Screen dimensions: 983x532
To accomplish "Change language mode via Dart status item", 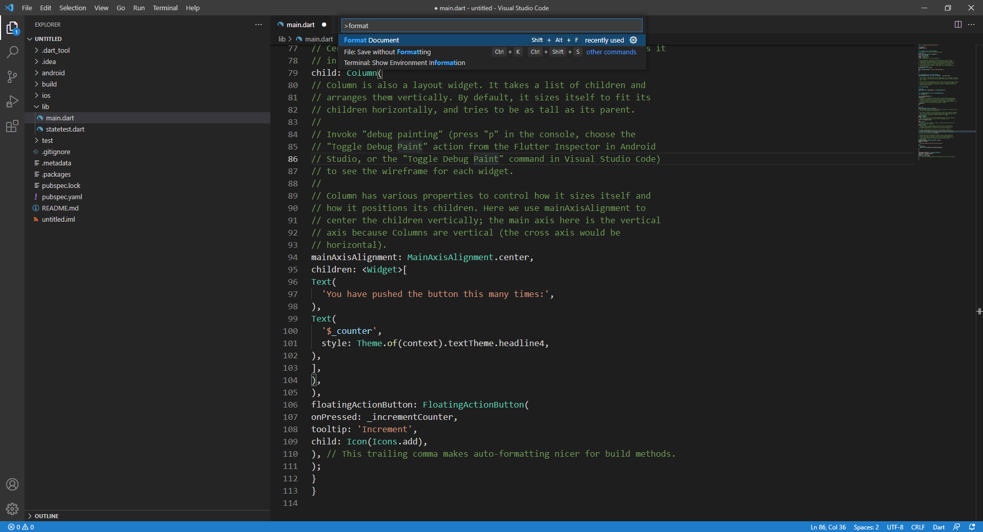I will [938, 527].
